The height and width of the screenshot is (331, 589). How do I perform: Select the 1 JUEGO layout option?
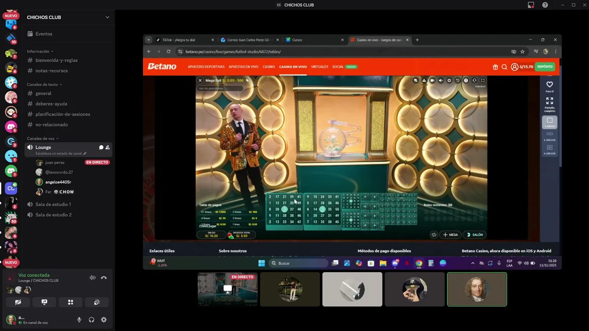pos(549,122)
